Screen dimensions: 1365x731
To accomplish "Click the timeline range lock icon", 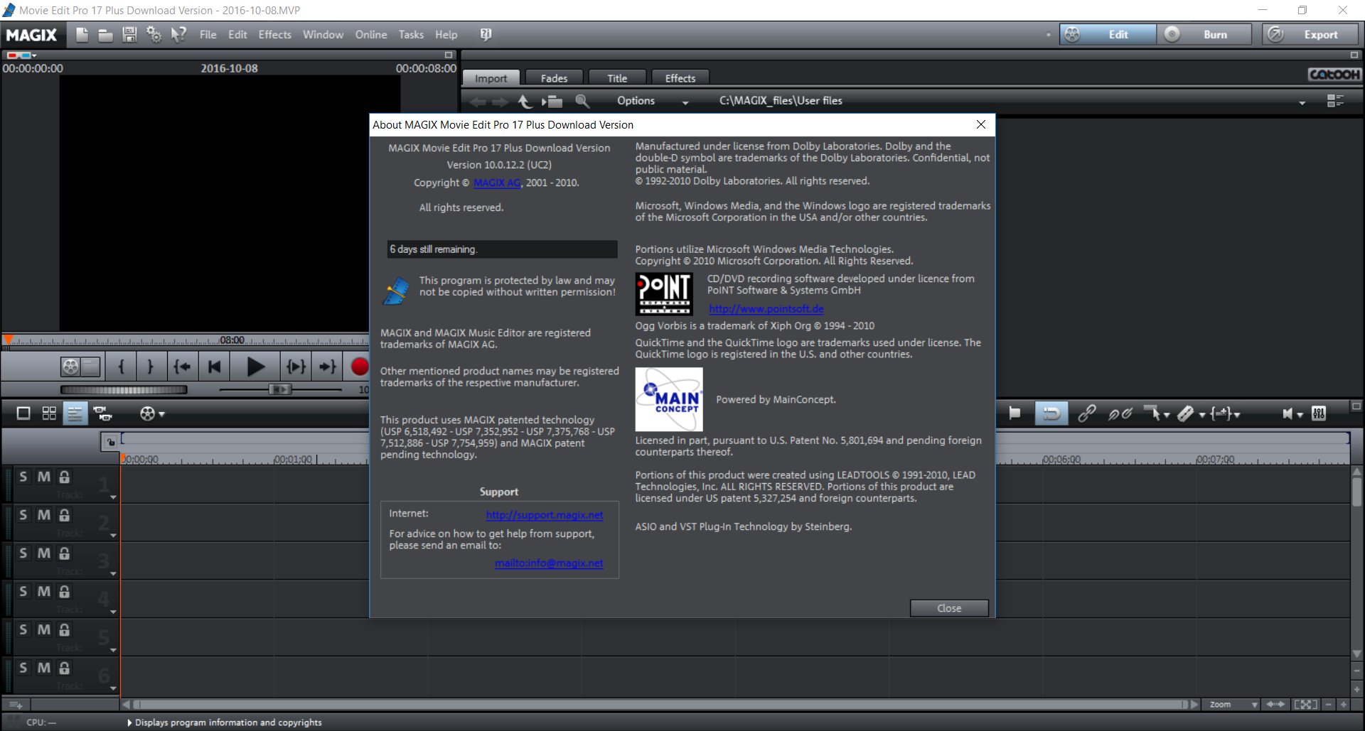I will pos(110,442).
